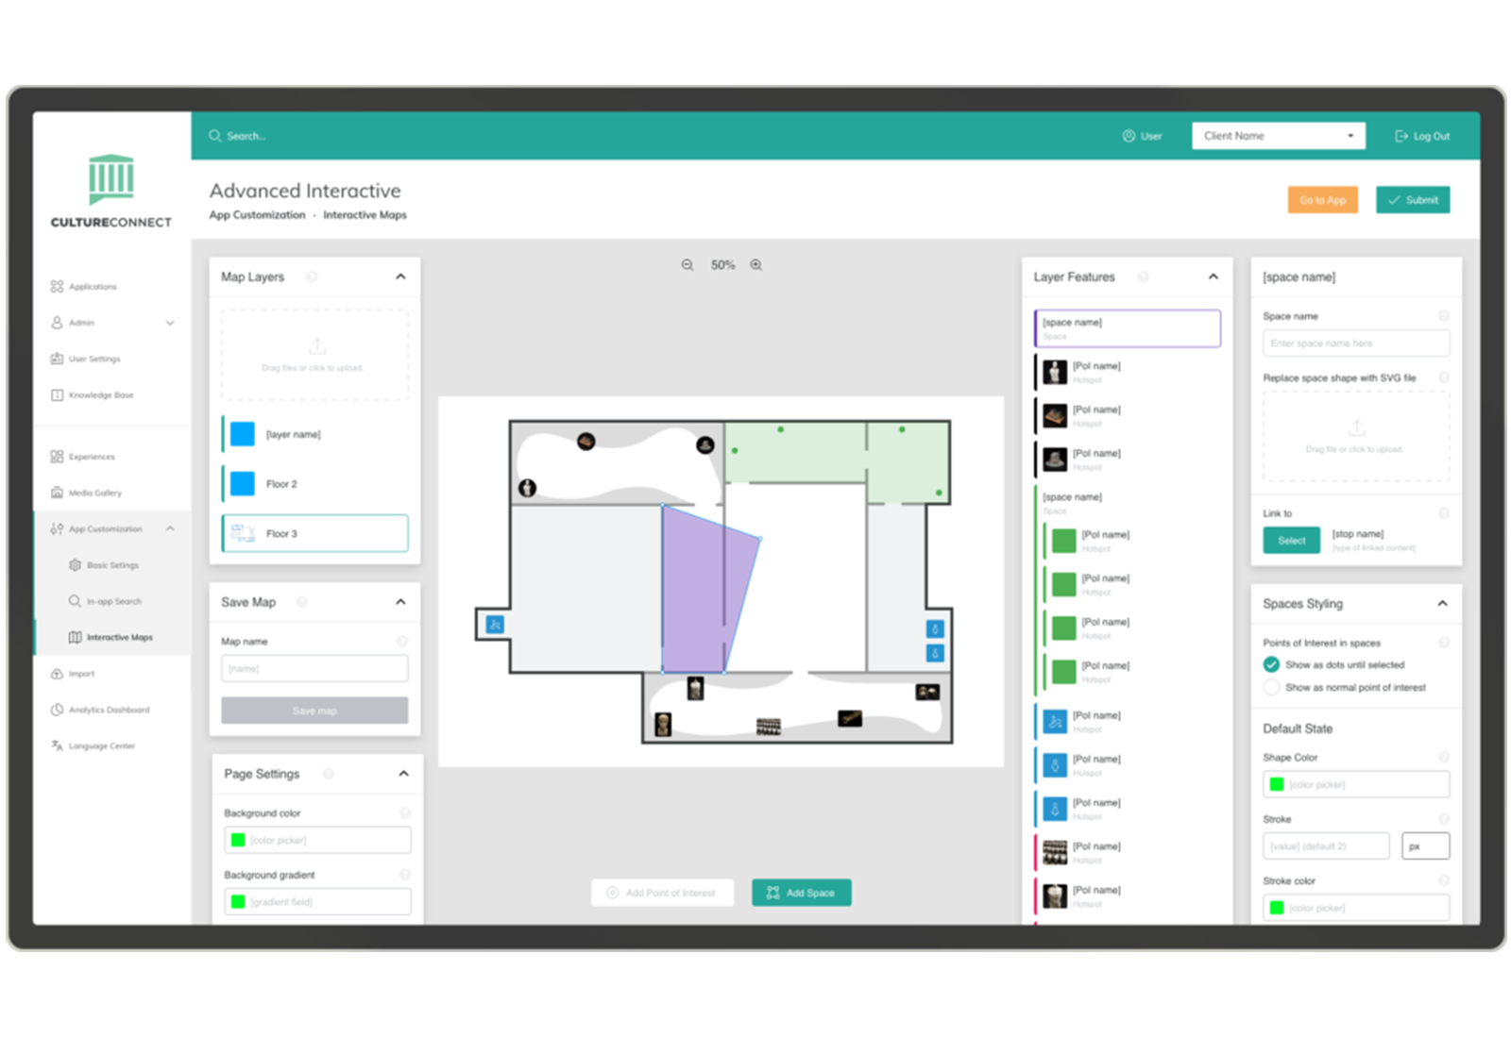Click the search magnifier icon in header
This screenshot has height=1038, width=1511.
pos(215,136)
